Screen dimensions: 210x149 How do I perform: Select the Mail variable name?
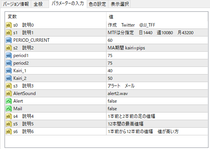(17, 109)
